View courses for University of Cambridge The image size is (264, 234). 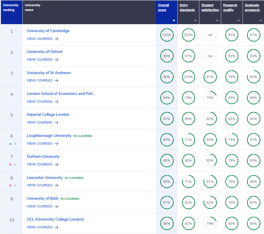[x=42, y=39]
